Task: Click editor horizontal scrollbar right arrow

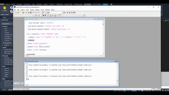Action: point(102,56)
